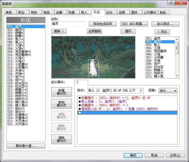The height and width of the screenshot is (162, 189).
Task: Select troop 027: 哈比*2
Action: [26, 108]
